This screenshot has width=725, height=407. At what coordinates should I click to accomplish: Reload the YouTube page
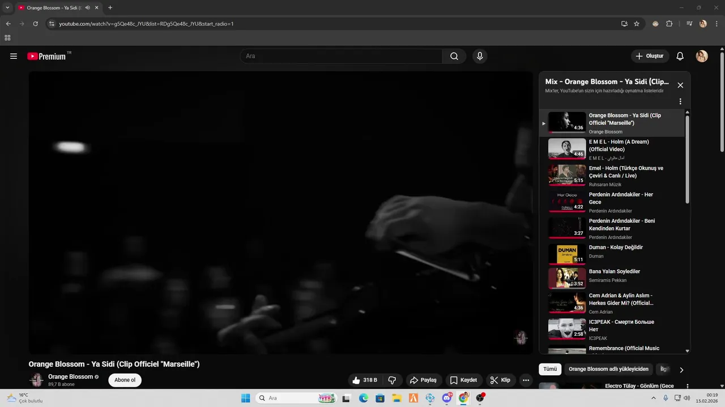click(35, 24)
